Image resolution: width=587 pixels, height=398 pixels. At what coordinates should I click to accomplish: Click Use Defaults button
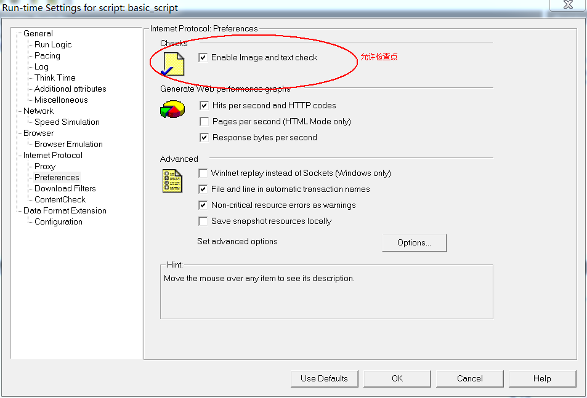324,378
